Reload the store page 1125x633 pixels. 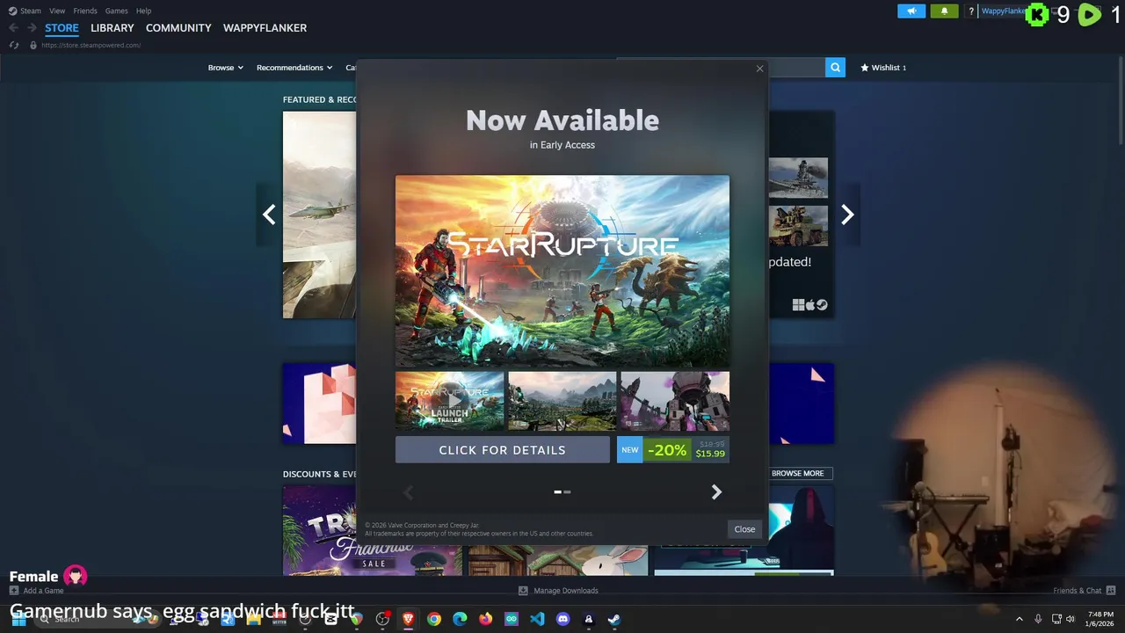point(13,45)
